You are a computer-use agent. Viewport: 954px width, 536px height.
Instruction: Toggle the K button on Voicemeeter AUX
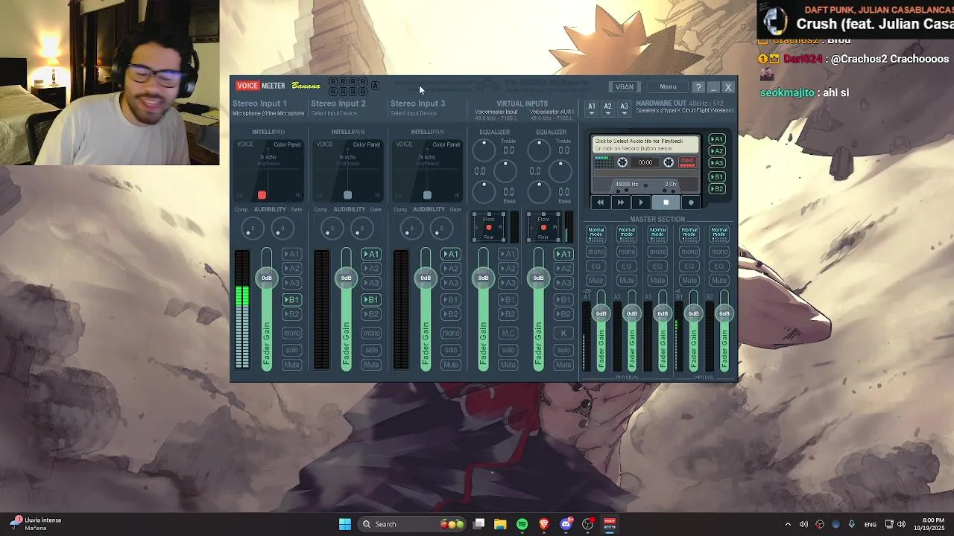[x=563, y=333]
